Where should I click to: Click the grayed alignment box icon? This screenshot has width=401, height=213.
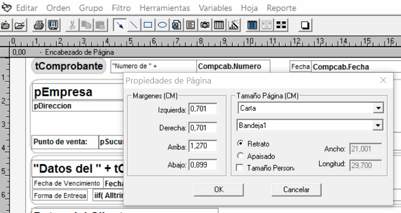[x=267, y=25]
